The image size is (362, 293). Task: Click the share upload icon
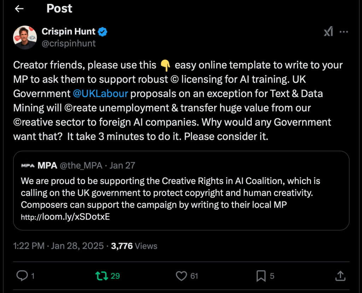pyautogui.click(x=340, y=276)
